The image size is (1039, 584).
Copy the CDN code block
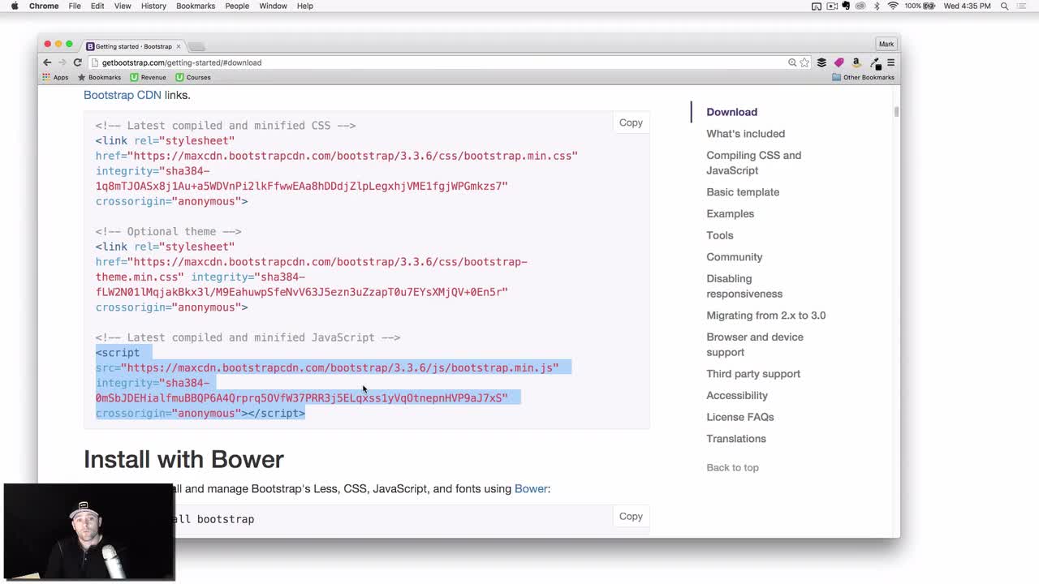tap(631, 122)
